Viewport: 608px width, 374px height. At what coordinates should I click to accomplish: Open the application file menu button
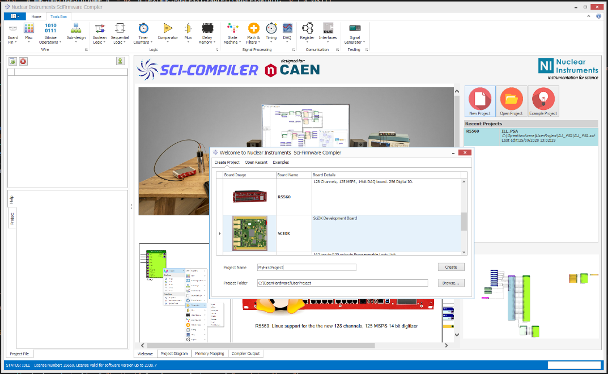point(15,16)
